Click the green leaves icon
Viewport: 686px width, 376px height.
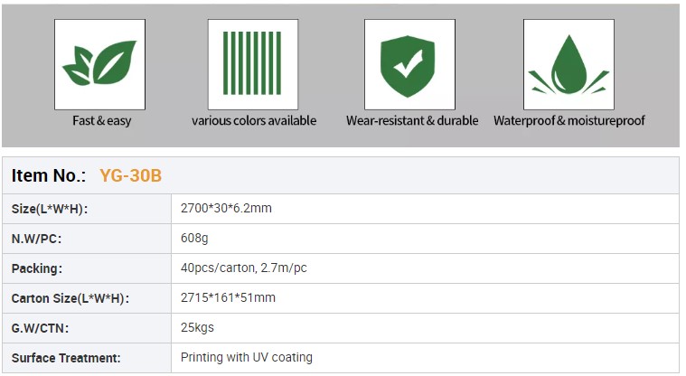99,64
